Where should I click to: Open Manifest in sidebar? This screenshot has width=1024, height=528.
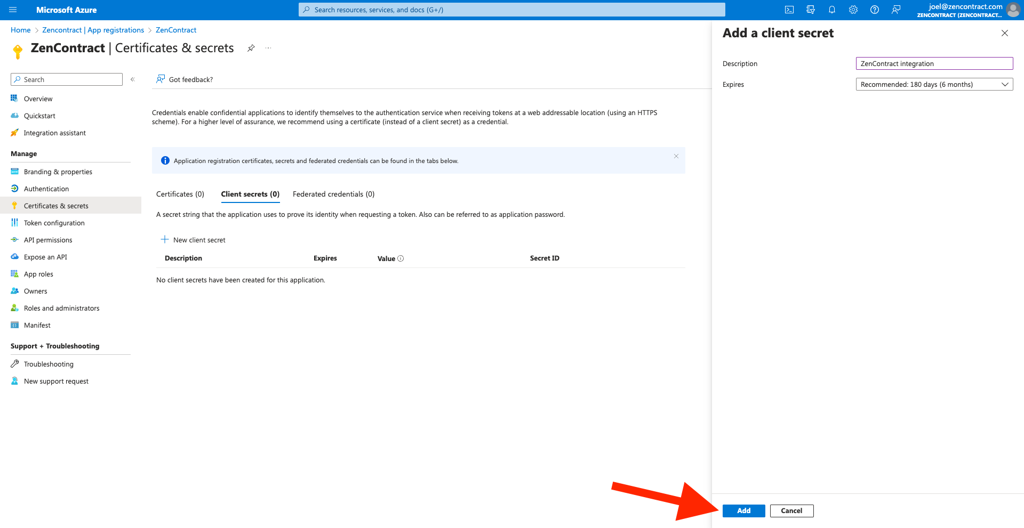(x=37, y=325)
